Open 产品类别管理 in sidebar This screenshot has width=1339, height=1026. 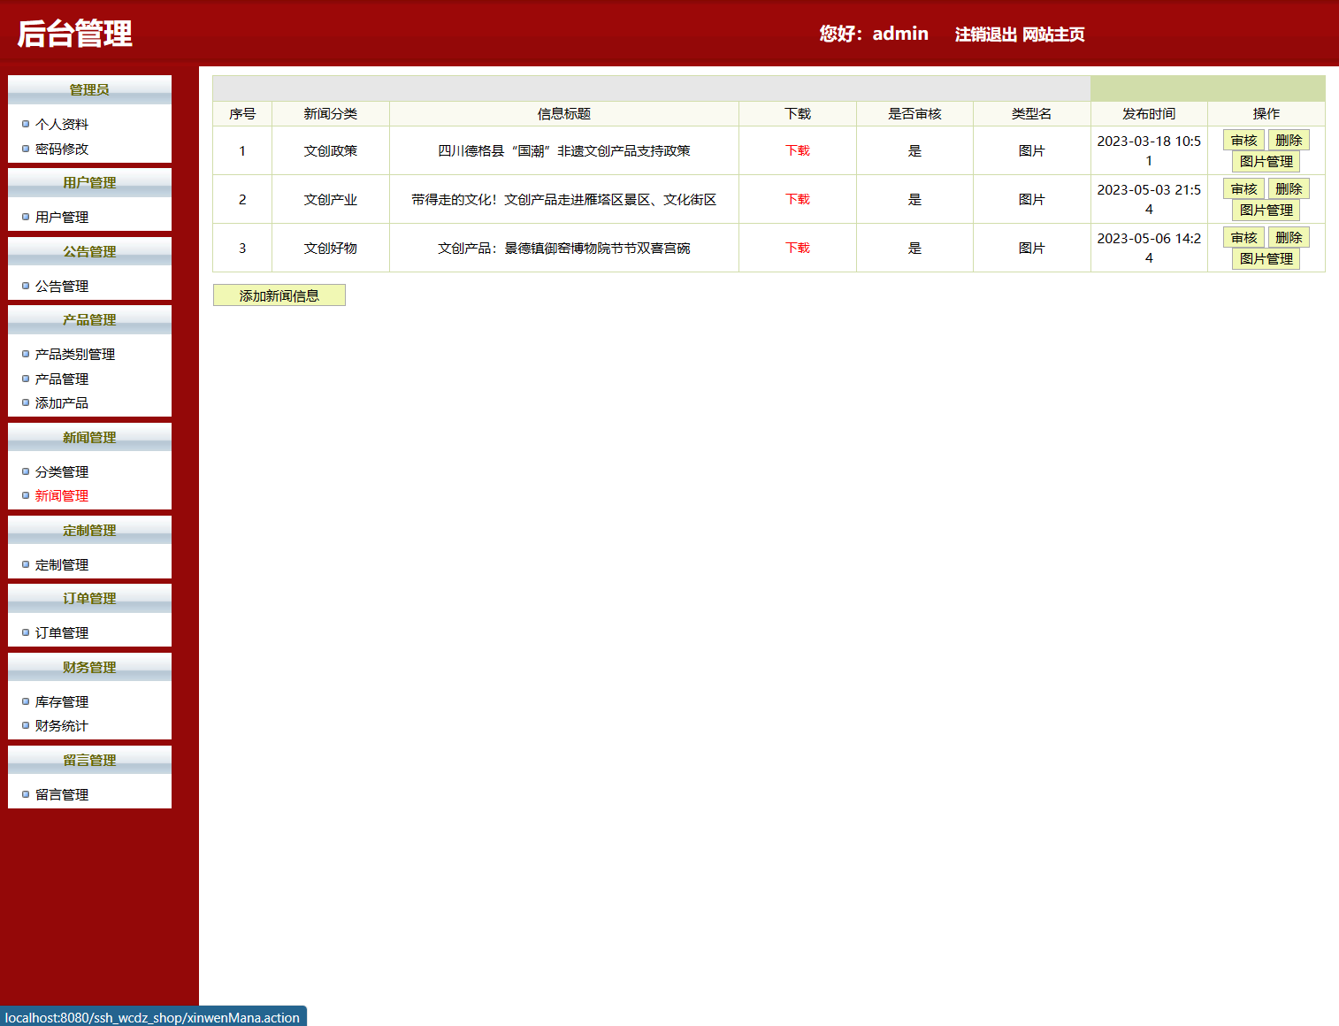coord(75,355)
